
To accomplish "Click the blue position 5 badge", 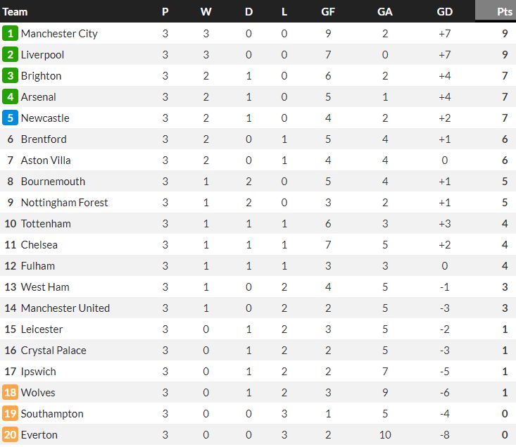I will pos(10,118).
